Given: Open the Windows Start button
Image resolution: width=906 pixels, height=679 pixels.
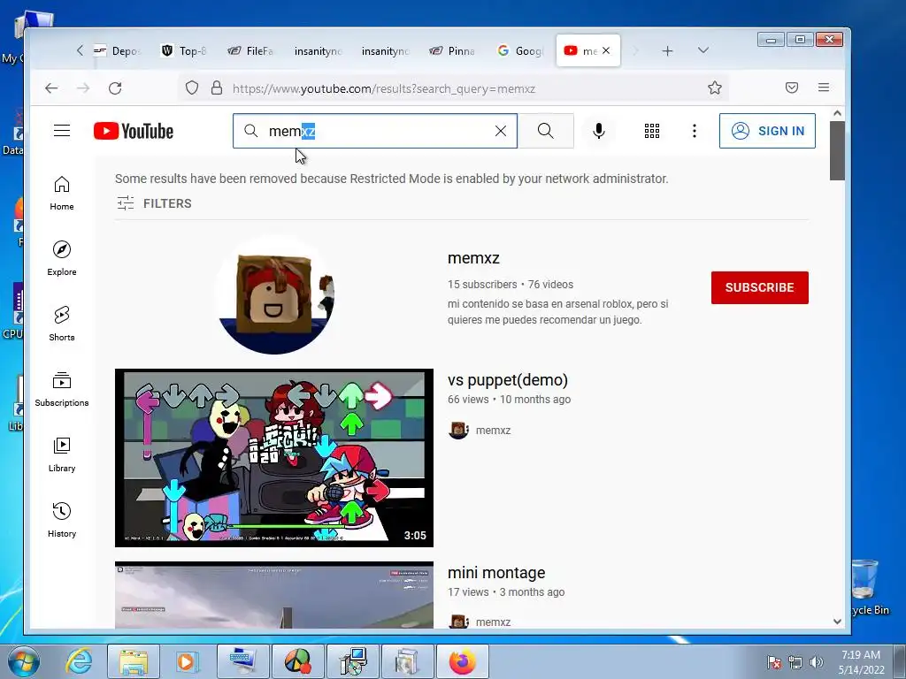Looking at the screenshot, I should pyautogui.click(x=24, y=661).
